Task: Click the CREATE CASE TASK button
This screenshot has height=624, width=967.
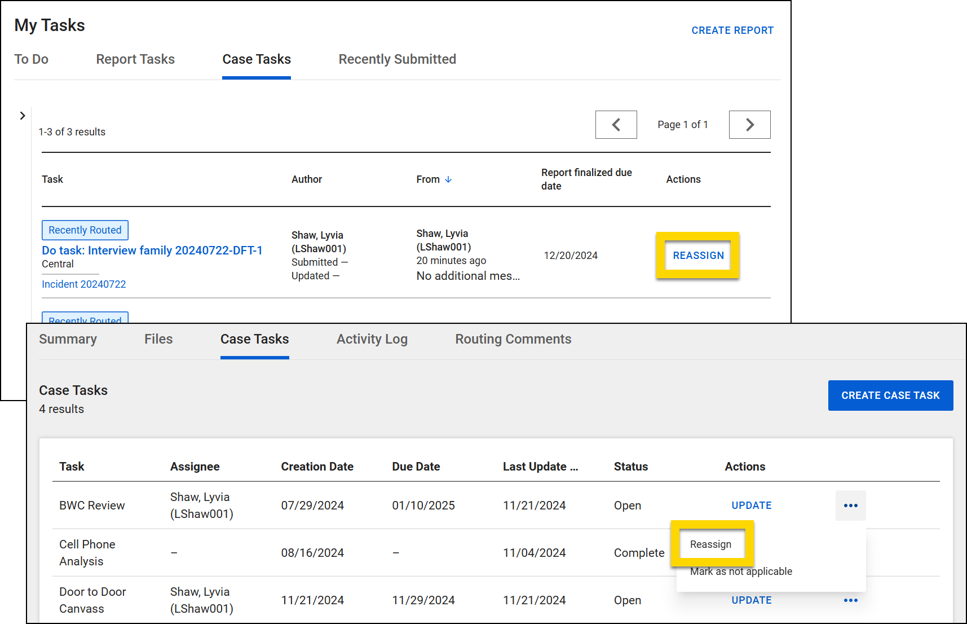Action: [890, 396]
